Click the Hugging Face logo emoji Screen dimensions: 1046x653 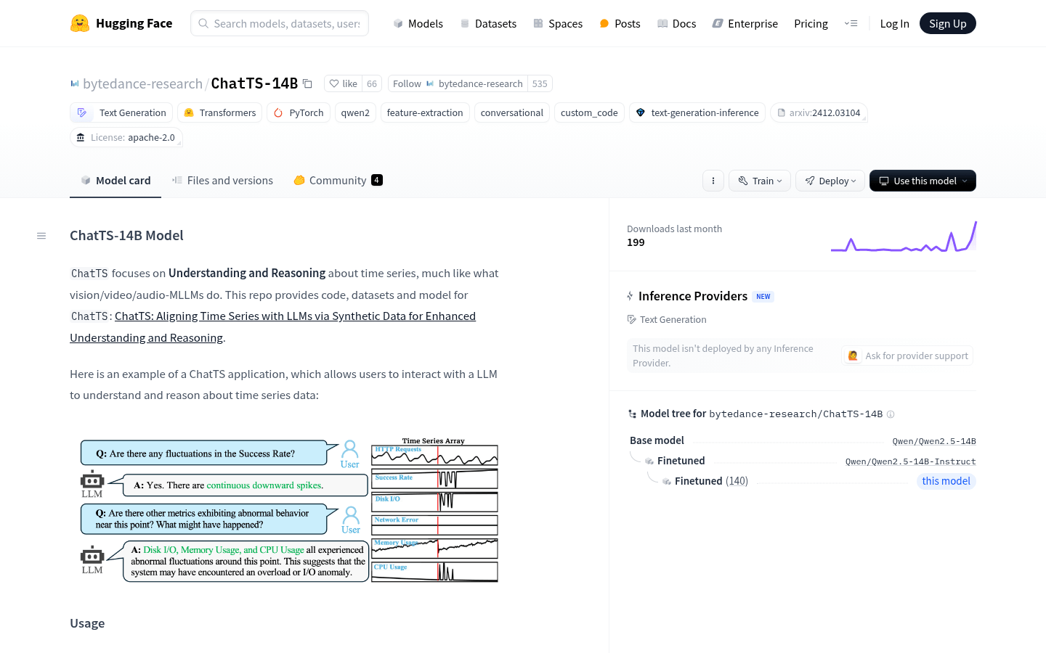pyautogui.click(x=80, y=23)
